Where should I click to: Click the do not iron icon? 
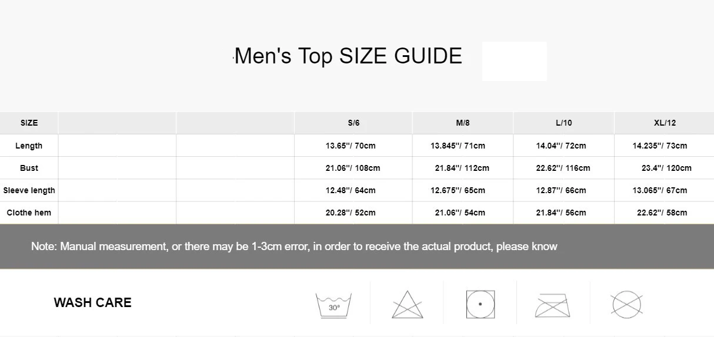click(x=553, y=305)
